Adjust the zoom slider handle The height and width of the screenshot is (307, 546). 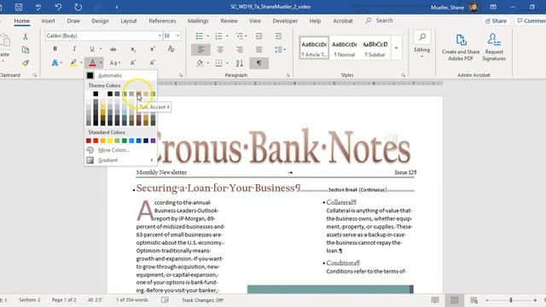coord(511,300)
